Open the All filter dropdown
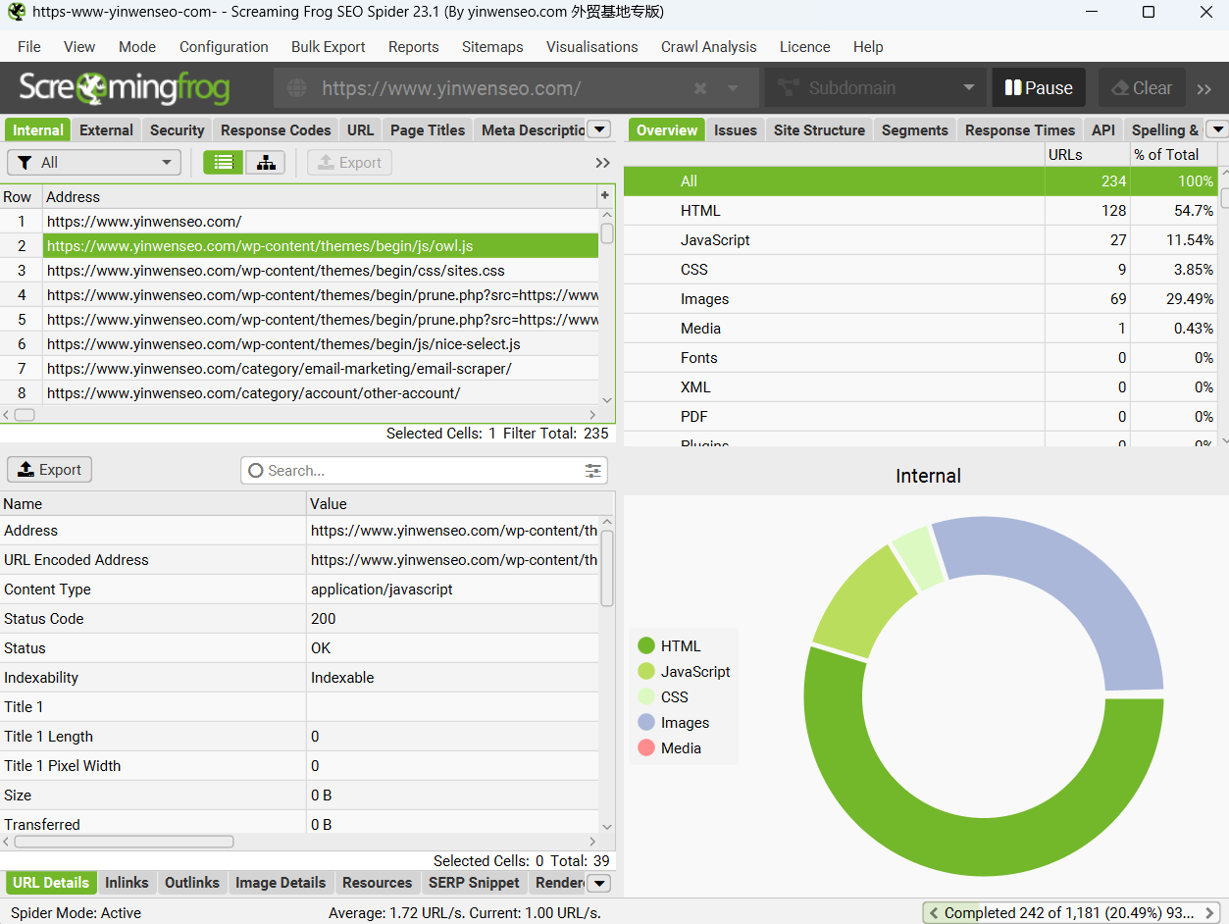The width and height of the screenshot is (1229, 924). click(x=94, y=163)
